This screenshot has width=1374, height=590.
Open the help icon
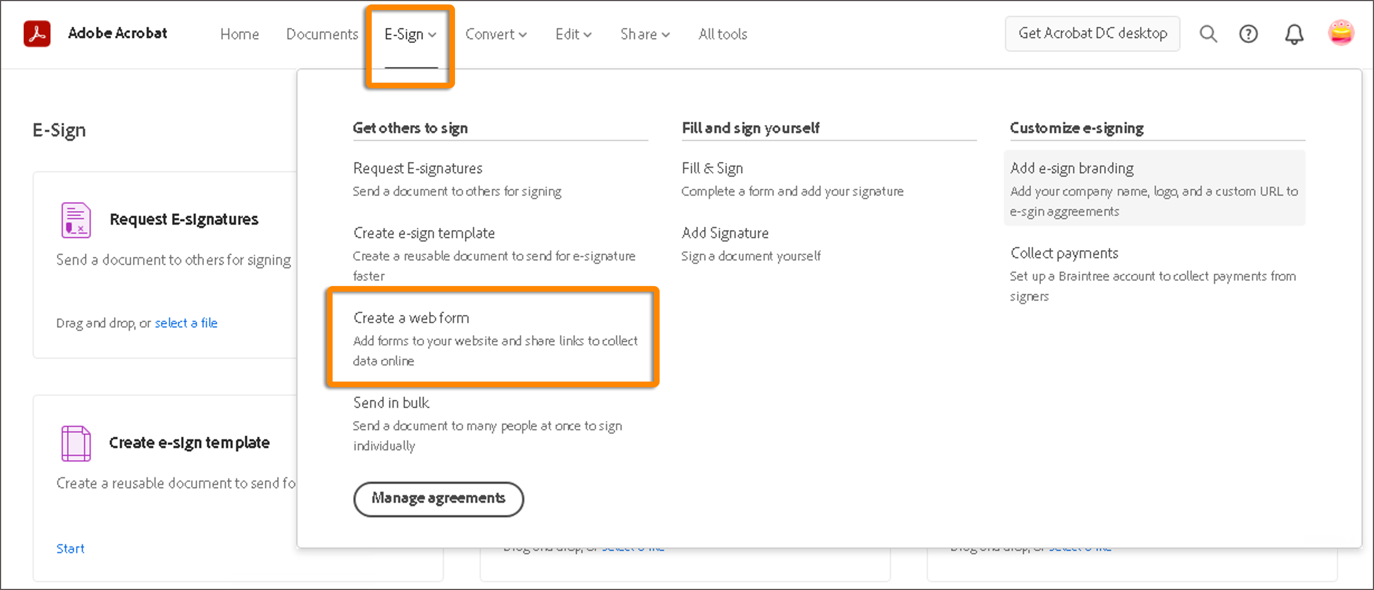(1248, 34)
